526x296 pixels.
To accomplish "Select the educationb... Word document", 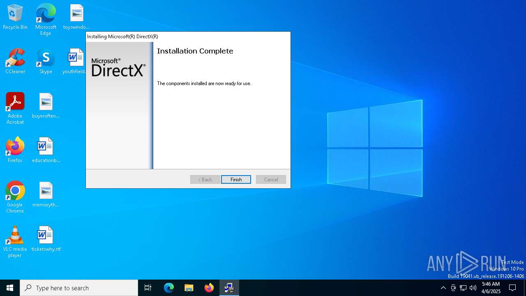I will pos(46,150).
